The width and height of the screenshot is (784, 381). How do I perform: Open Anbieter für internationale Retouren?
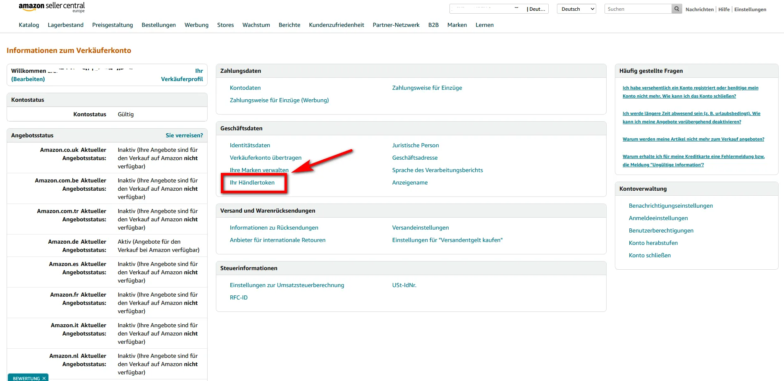277,240
